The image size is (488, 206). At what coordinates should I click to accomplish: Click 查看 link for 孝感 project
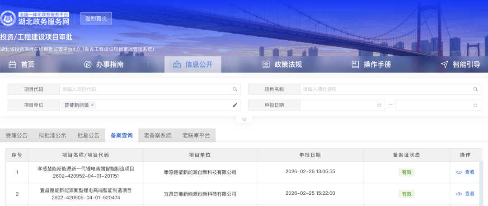point(469,172)
